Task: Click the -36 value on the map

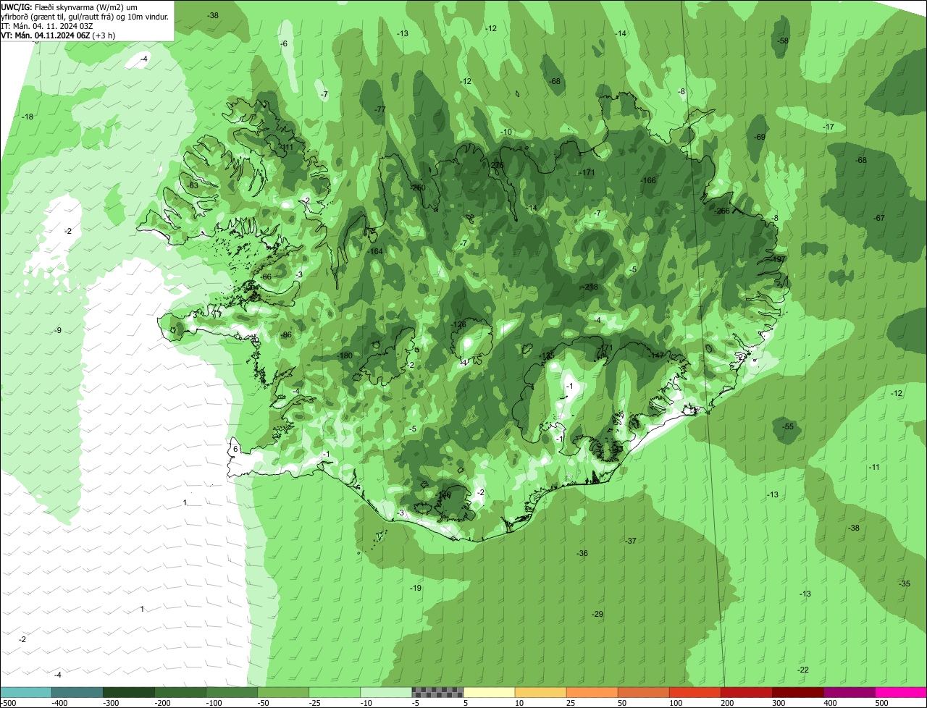Action: tap(582, 554)
